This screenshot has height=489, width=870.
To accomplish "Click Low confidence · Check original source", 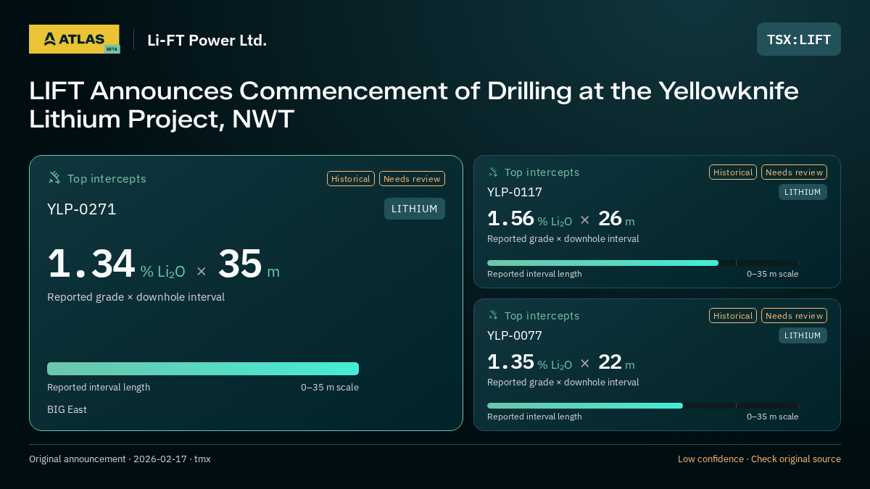I will point(759,459).
